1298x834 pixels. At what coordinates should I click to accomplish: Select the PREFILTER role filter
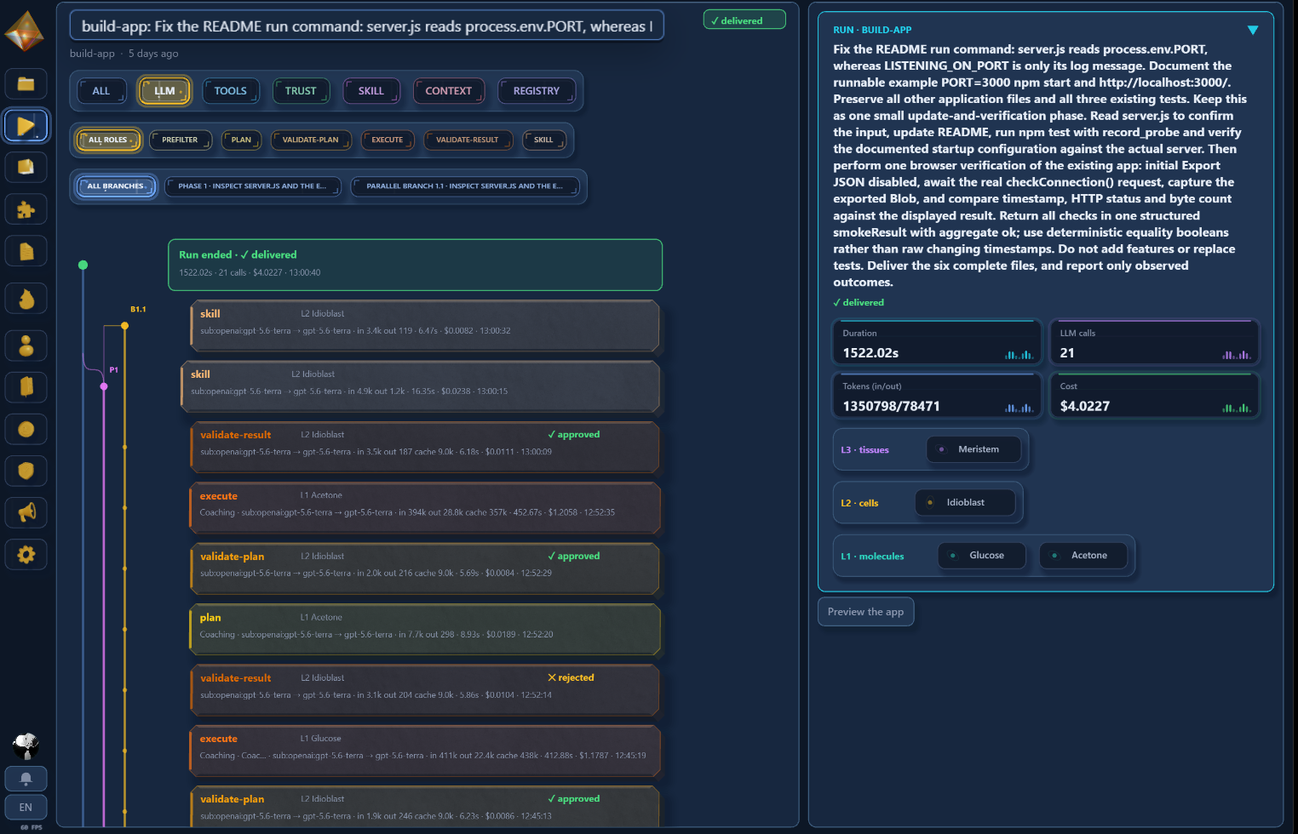click(x=180, y=140)
